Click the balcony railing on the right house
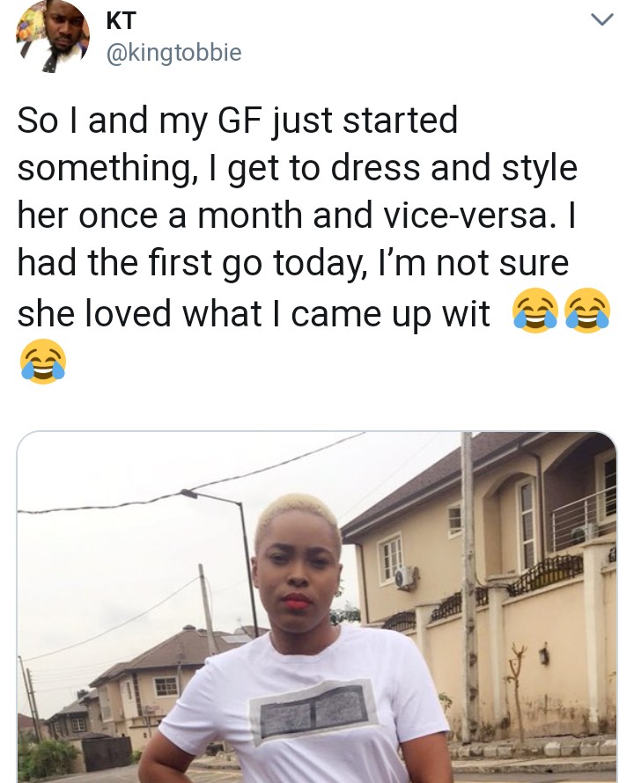The width and height of the screenshot is (634, 783). (x=584, y=519)
